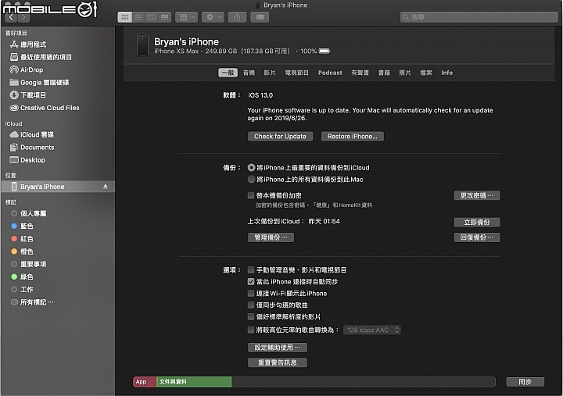Select the 重要事項 tag
The width and height of the screenshot is (563, 396).
[x=29, y=264]
